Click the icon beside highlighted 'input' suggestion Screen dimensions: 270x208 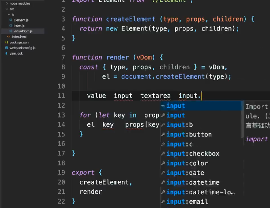163,106
